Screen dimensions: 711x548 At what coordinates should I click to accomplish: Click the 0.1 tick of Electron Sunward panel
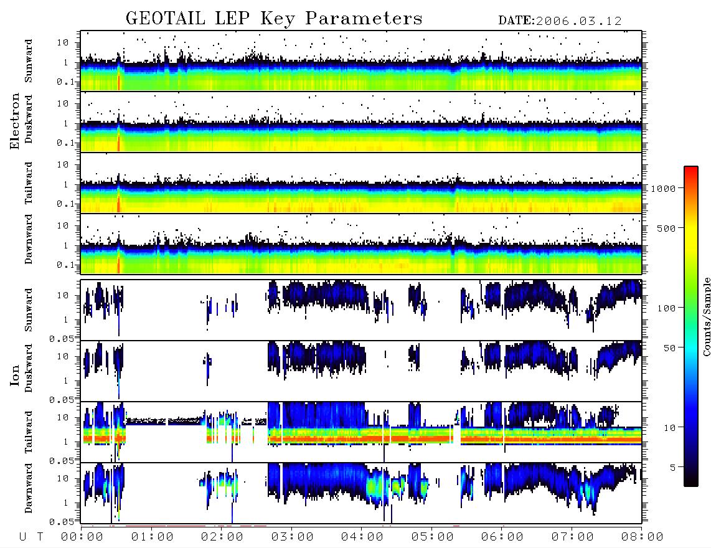coord(65,82)
